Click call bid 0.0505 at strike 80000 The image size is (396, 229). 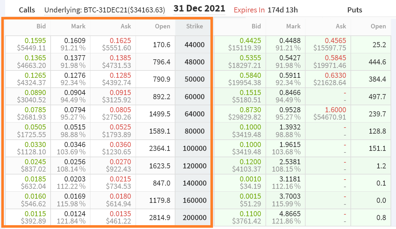pos(35,127)
